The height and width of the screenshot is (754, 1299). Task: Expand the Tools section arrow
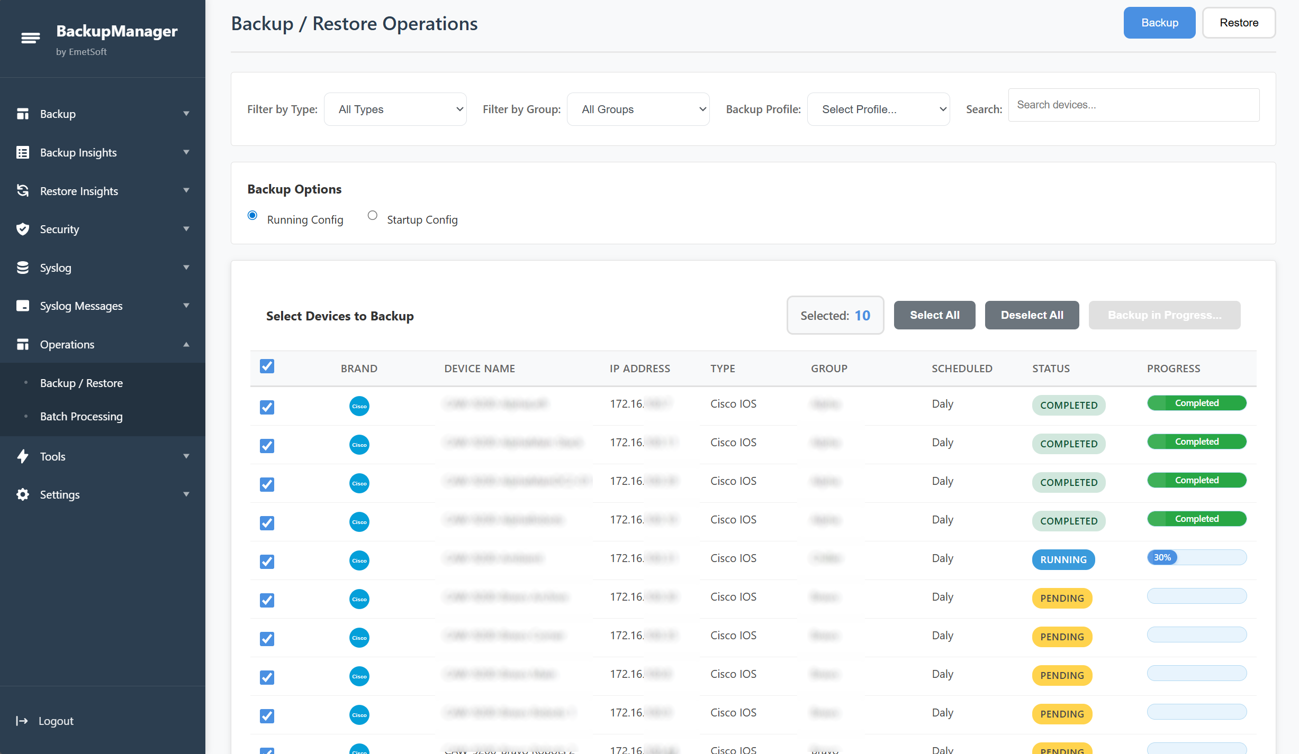(186, 456)
